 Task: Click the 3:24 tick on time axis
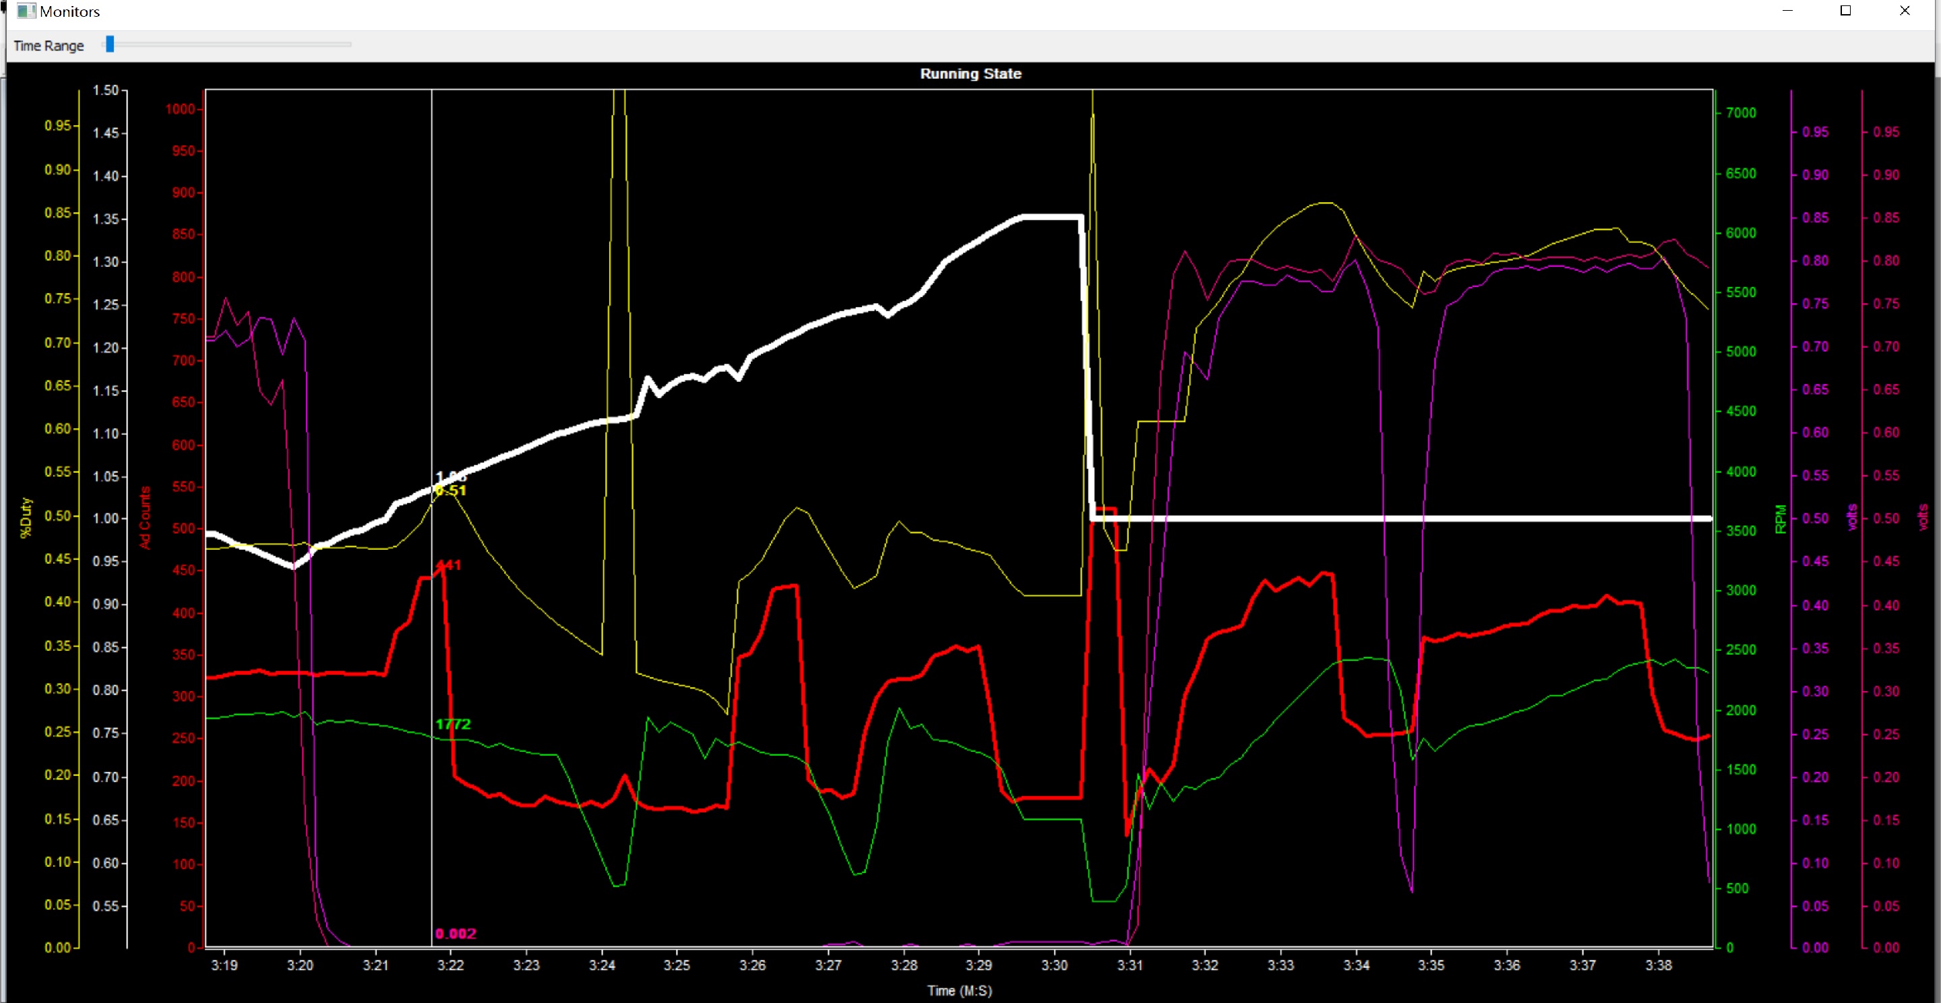(601, 965)
